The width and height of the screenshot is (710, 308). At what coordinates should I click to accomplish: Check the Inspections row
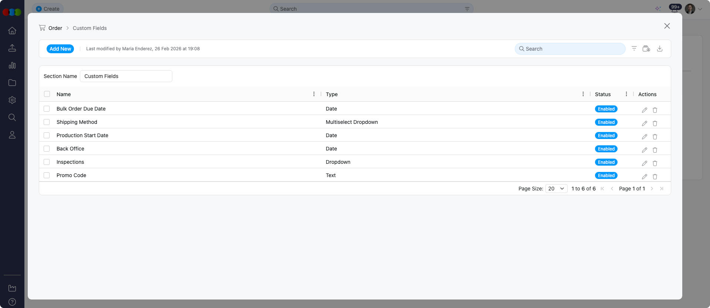click(x=47, y=162)
